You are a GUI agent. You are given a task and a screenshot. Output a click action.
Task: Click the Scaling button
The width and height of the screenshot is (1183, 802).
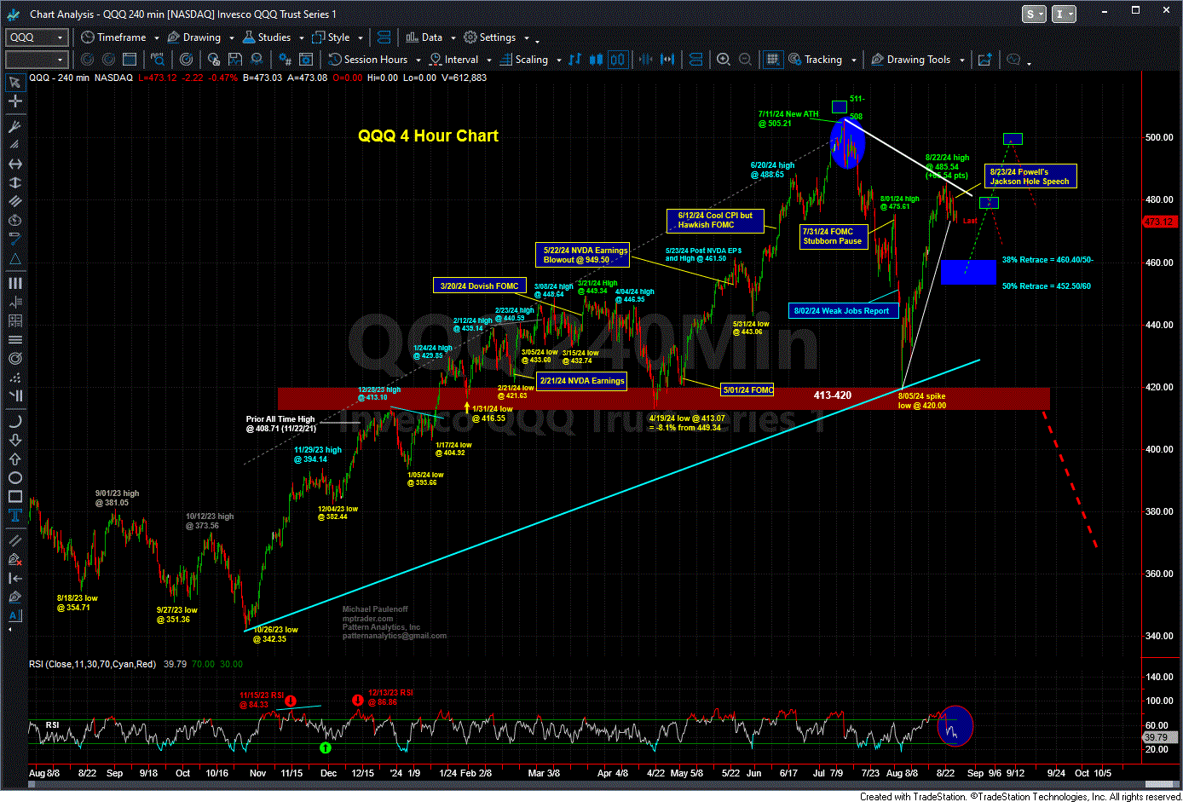[524, 60]
